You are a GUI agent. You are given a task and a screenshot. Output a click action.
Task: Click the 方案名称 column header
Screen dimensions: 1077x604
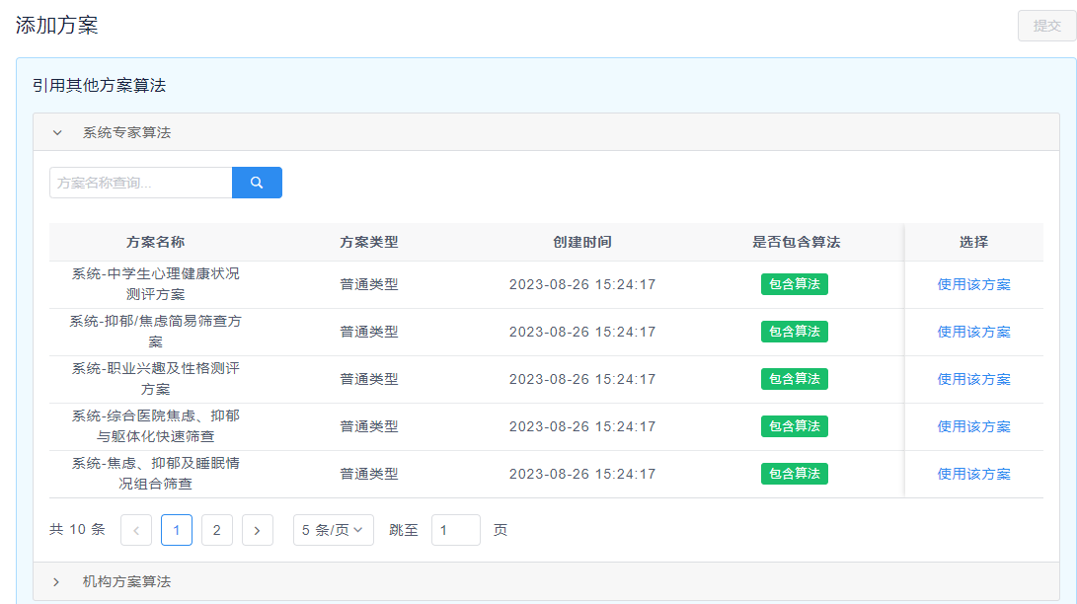(x=155, y=242)
